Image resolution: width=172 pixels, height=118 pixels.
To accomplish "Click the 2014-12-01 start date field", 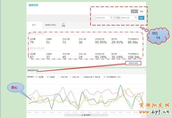I will pos(103,17).
